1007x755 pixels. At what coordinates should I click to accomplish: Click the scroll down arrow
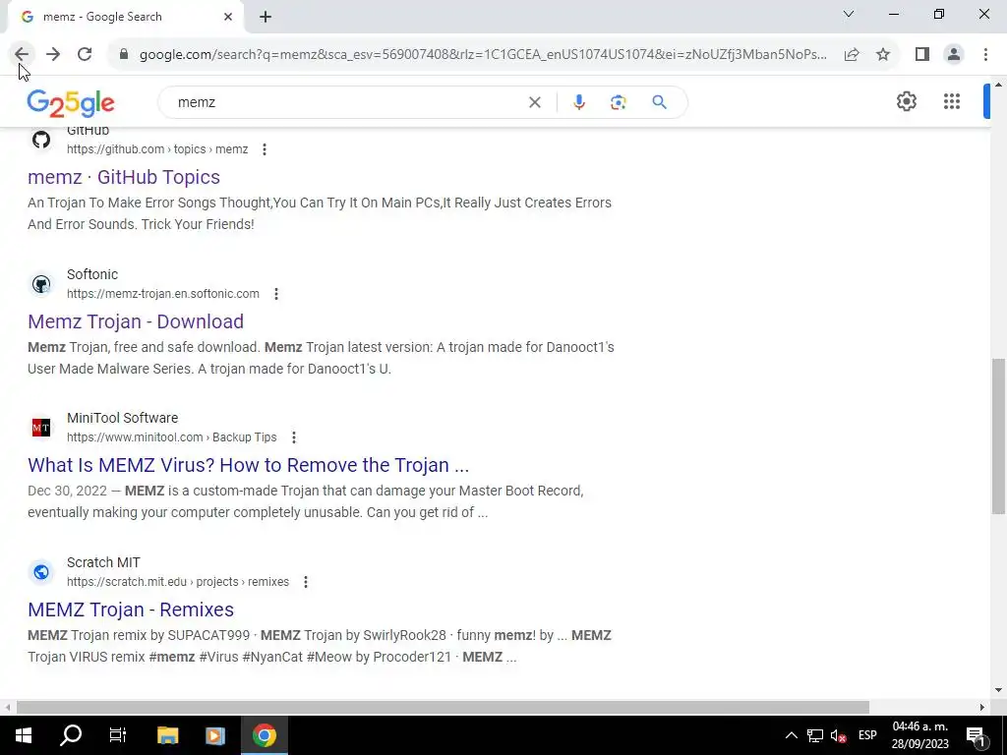(x=998, y=691)
